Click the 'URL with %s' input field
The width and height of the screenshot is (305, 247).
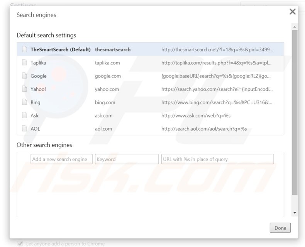217,159
